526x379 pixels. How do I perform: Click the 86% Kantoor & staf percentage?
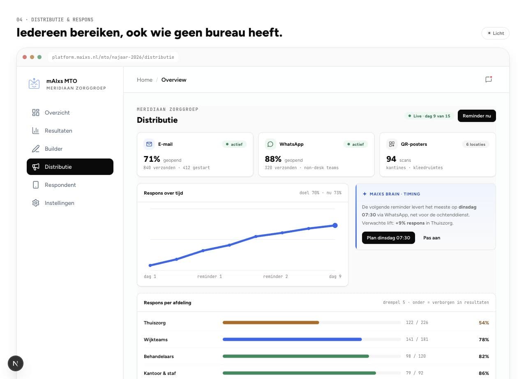coord(484,373)
